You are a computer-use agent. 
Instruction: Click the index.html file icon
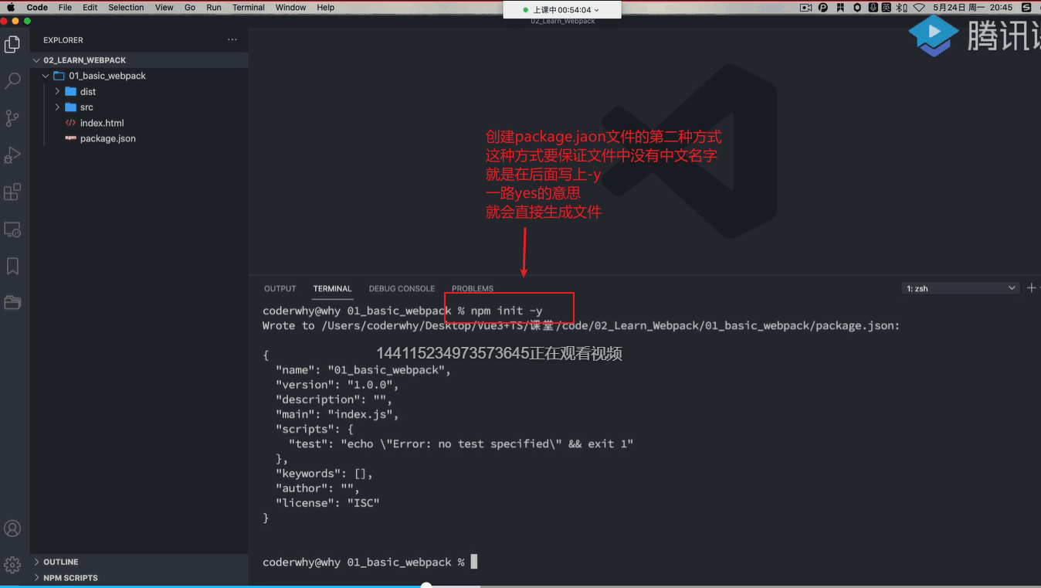point(70,123)
